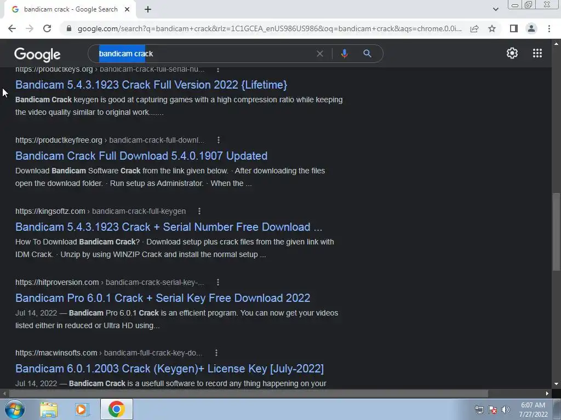Open the Google apps grid
The image size is (561, 420).
(x=537, y=53)
